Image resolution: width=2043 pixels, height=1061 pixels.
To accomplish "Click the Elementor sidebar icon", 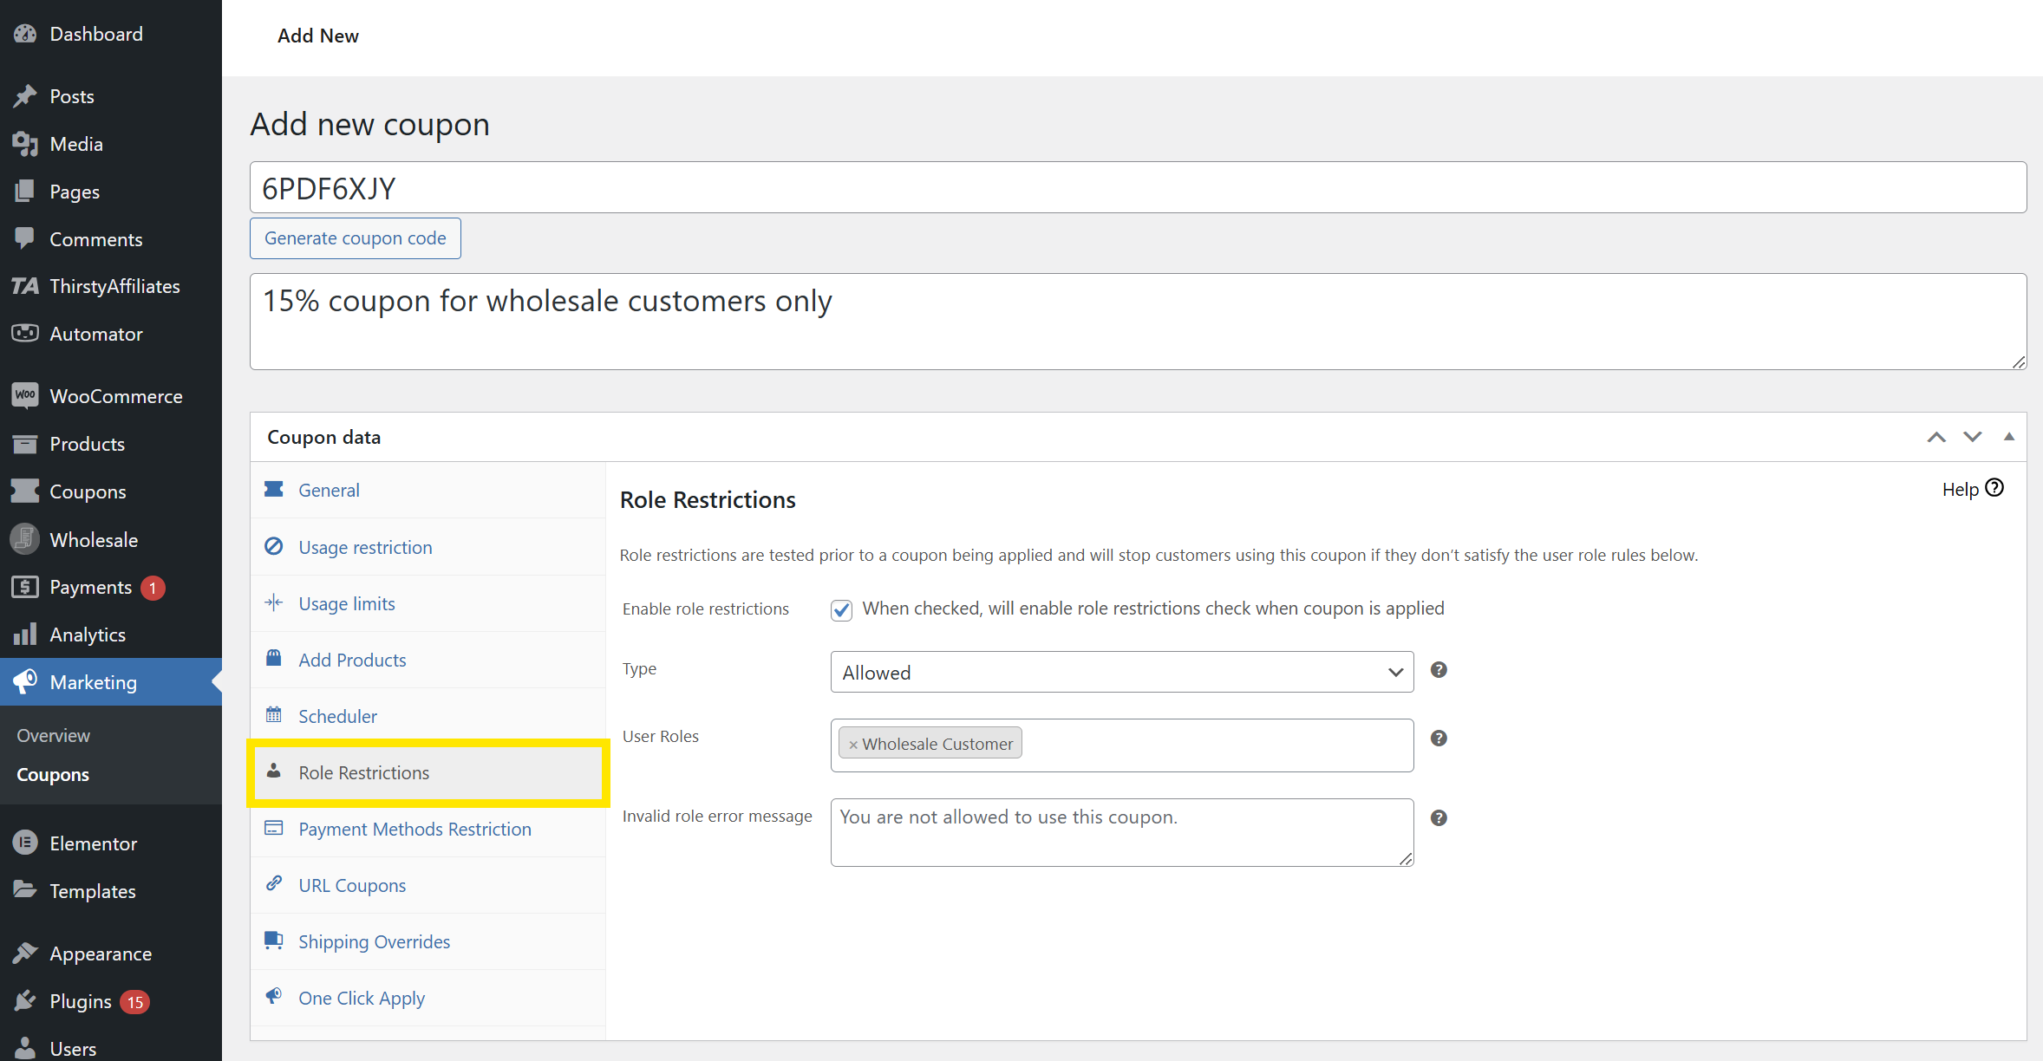I will pyautogui.click(x=25, y=843).
